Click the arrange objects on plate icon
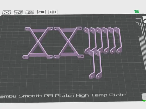Image resolution: width=146 pixels, height=109 pixels. click(30, 12)
